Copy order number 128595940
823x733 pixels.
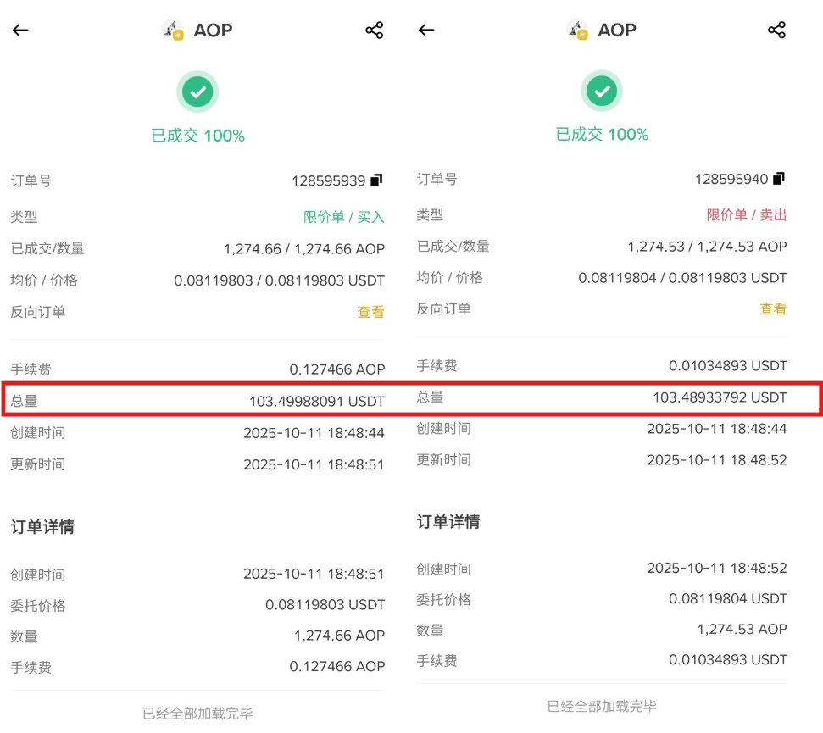click(779, 179)
